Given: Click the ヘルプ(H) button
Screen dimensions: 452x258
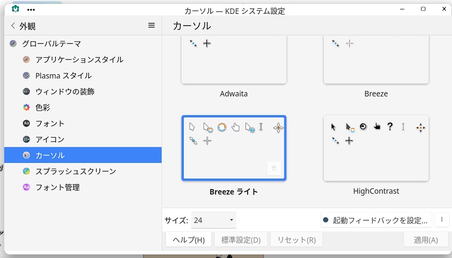Looking at the screenshot, I should pyautogui.click(x=189, y=240).
